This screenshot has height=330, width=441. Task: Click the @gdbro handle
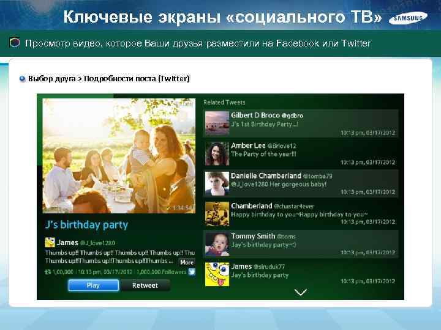point(292,116)
